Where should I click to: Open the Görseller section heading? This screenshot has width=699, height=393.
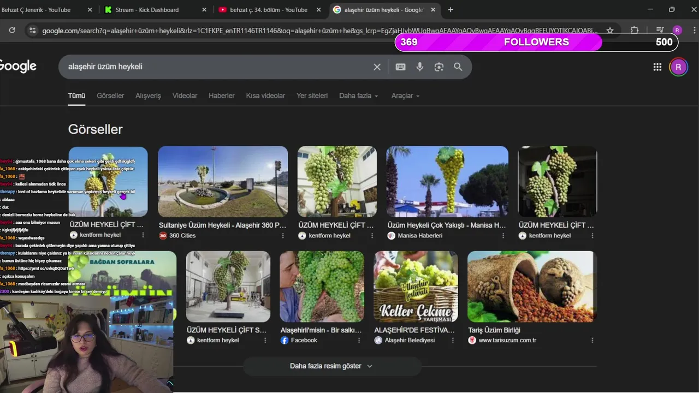click(95, 129)
